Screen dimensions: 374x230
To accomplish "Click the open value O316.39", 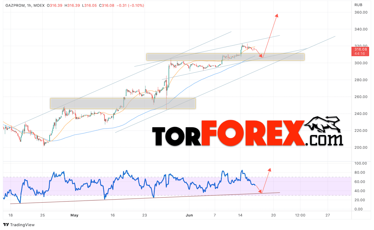I will tap(55, 5).
